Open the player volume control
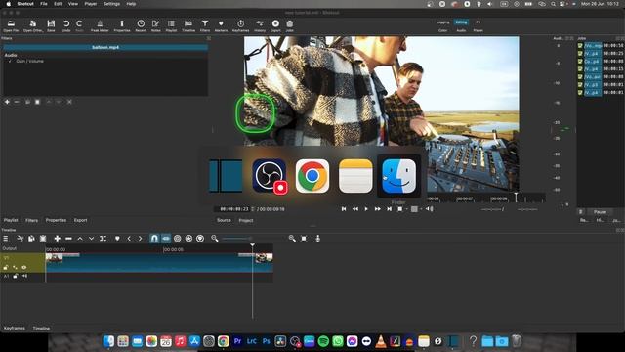Viewport: 625px width, 352px height. tap(430, 209)
